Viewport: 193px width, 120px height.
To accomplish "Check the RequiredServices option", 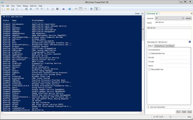I will click(150, 69).
